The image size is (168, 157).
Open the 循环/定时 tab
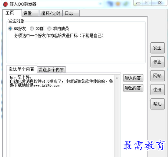tap(51, 13)
